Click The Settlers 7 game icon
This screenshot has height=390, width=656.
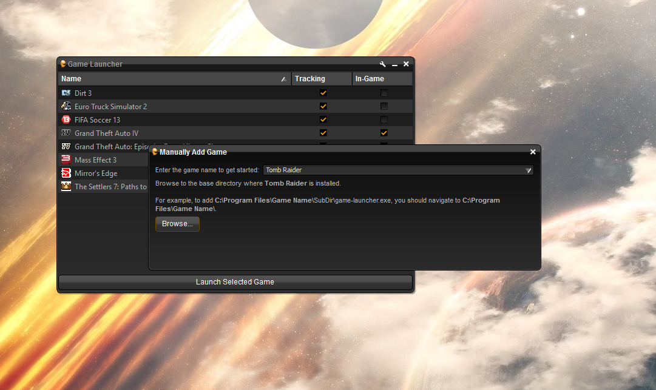(x=67, y=186)
